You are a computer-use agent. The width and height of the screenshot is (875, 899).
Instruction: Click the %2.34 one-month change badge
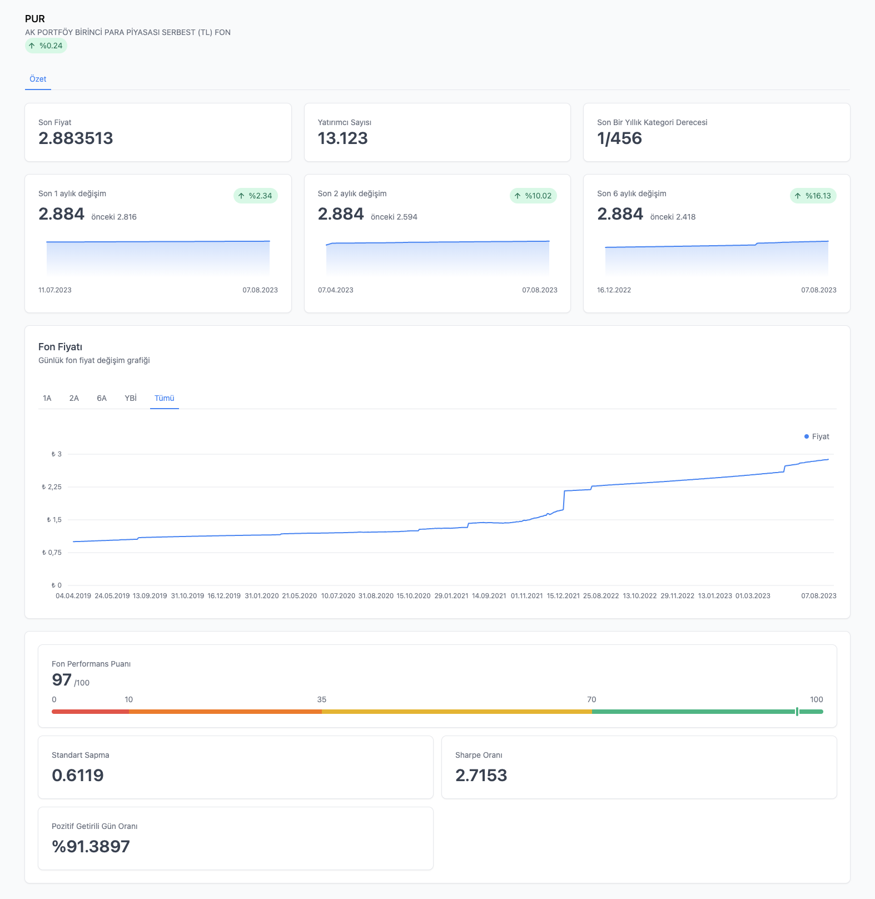[x=256, y=196]
